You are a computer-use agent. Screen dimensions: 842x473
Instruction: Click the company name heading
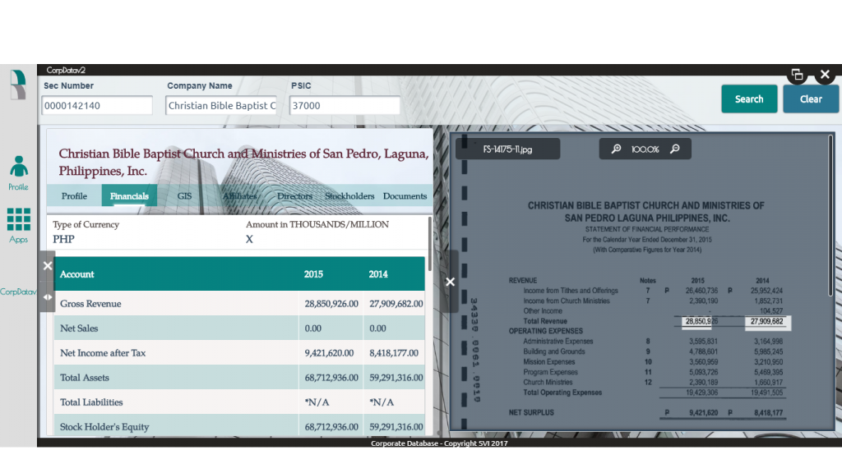[x=243, y=162]
